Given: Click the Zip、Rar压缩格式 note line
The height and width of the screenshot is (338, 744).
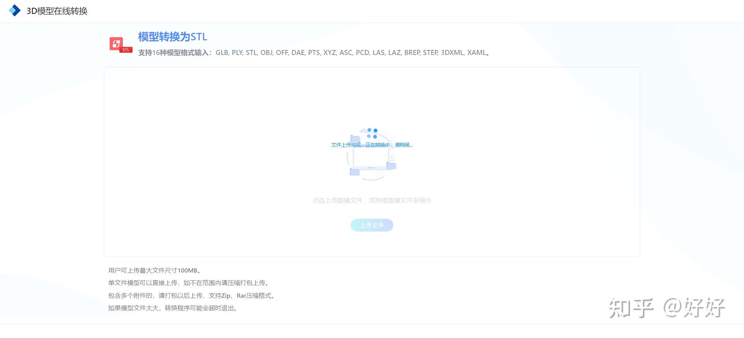Looking at the screenshot, I should (193, 296).
